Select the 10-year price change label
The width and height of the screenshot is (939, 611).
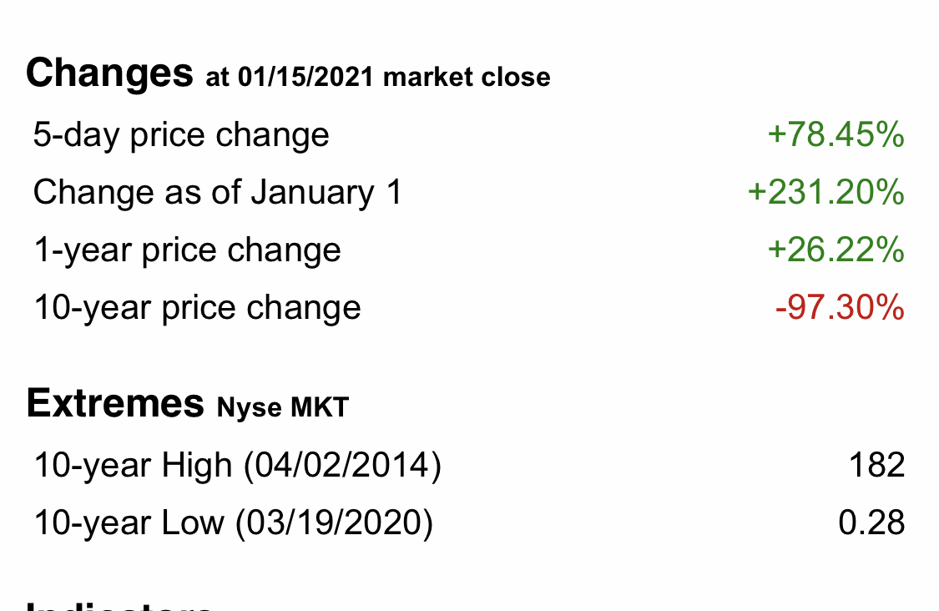click(197, 308)
